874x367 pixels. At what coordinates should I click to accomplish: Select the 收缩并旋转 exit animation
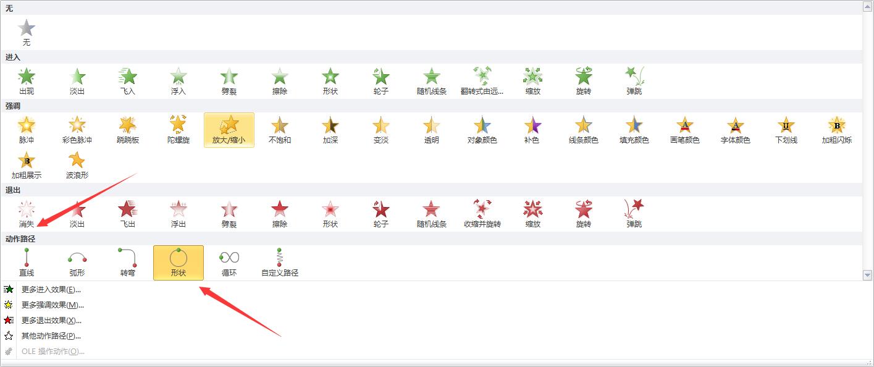[482, 214]
